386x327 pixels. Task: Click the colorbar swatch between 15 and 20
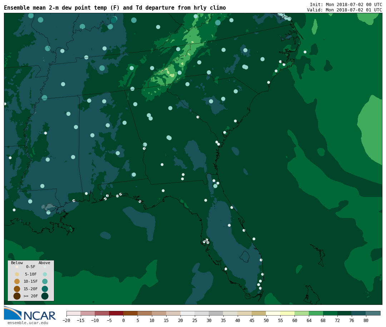click(x=173, y=313)
